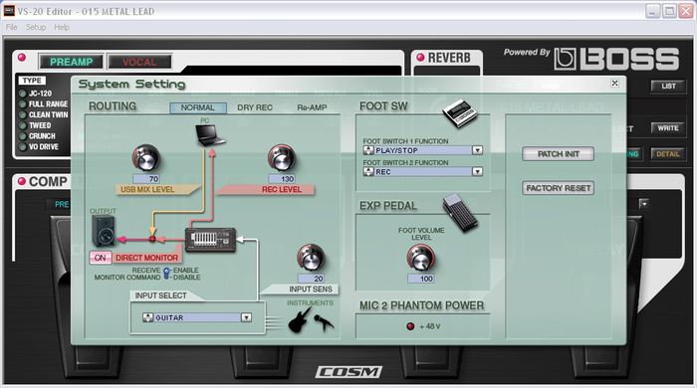This screenshot has height=388, width=697.
Task: Adjust the INPUT SENS knob
Action: 311,258
